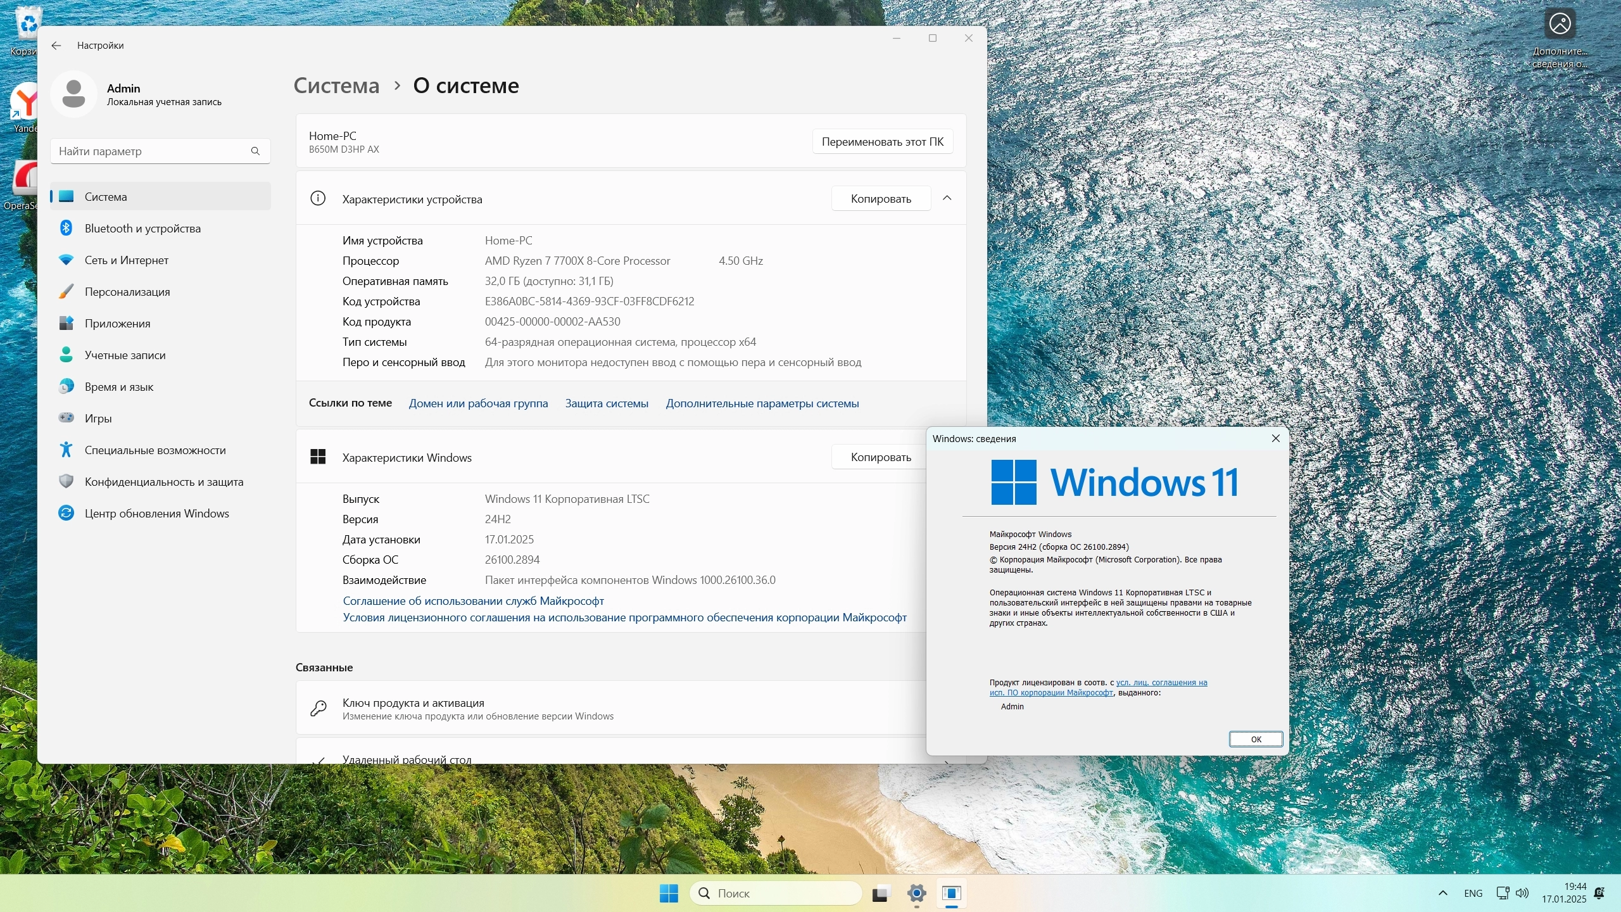Open ENG language switcher in taskbar
The height and width of the screenshot is (912, 1621).
(1473, 893)
